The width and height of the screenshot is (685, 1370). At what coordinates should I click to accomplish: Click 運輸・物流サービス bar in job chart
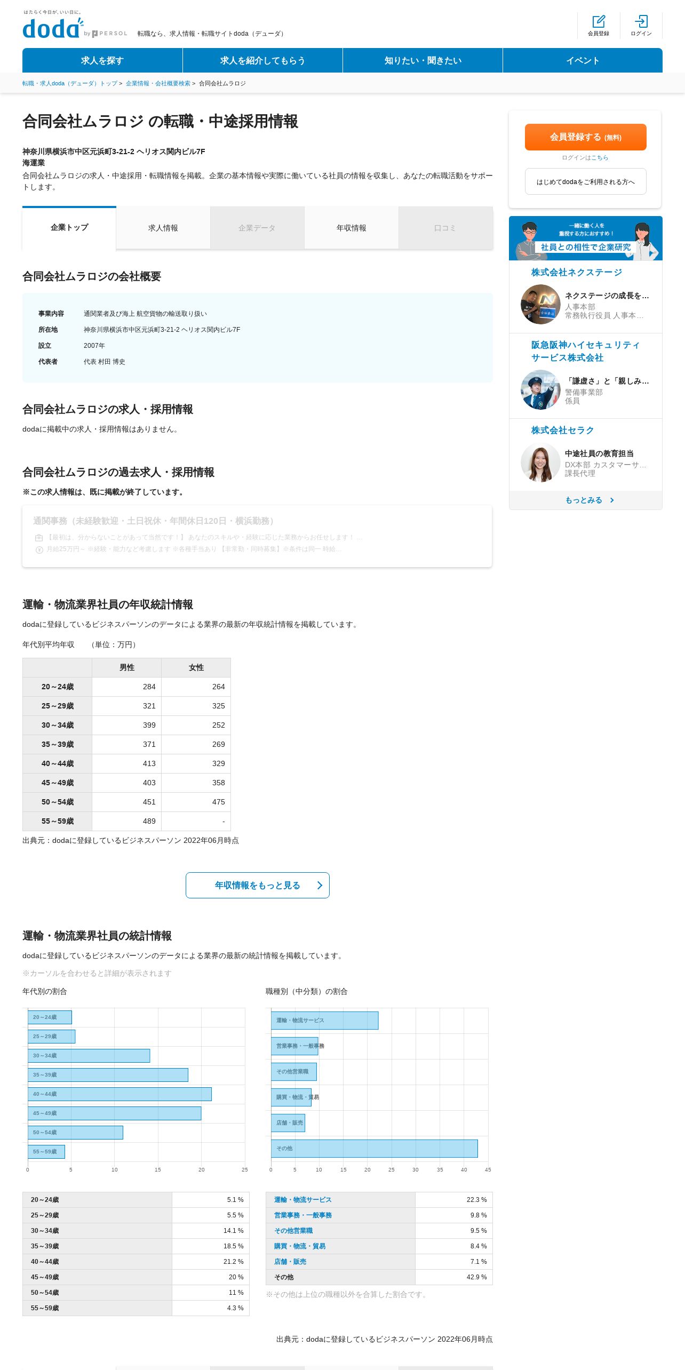[325, 1021]
